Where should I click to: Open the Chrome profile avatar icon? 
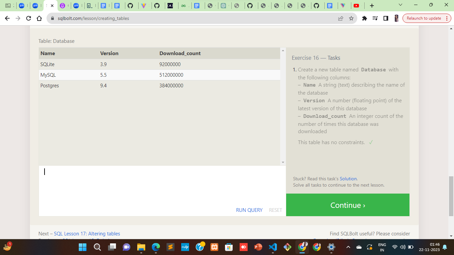click(397, 18)
